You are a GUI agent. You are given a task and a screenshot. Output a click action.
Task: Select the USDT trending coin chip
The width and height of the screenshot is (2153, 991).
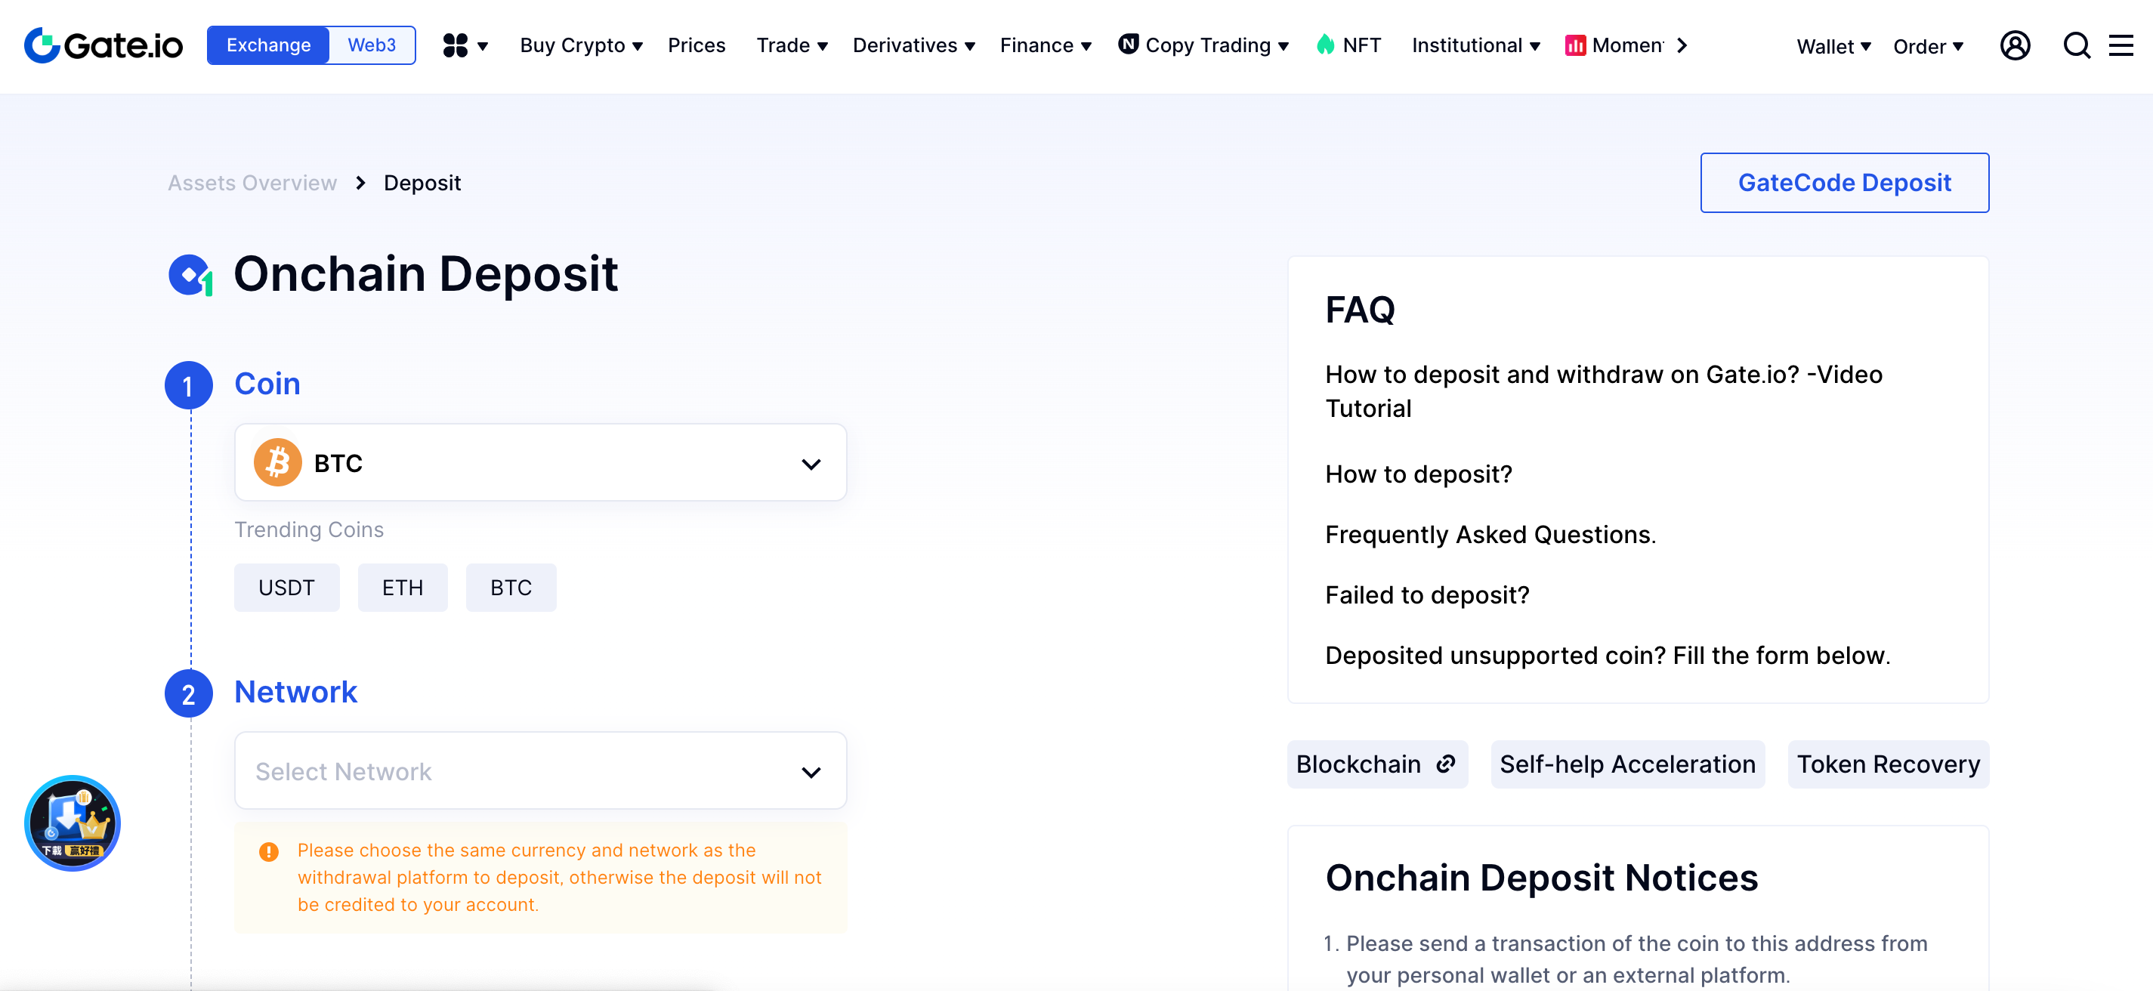[x=286, y=588]
